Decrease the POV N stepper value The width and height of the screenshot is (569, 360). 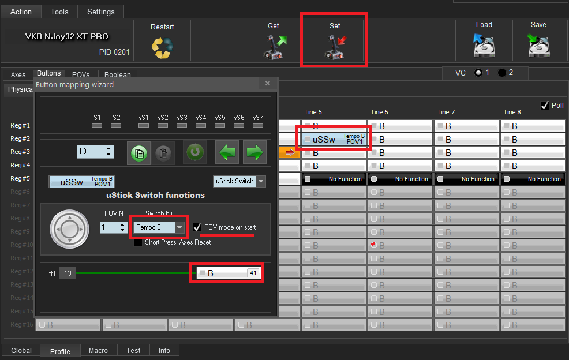point(122,230)
